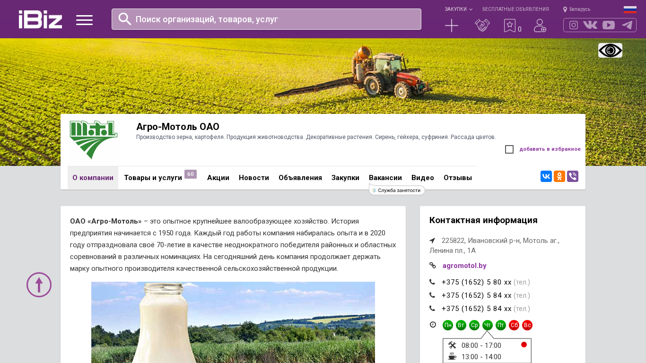The width and height of the screenshot is (646, 363).
Task: Open the YouTube icon in header
Action: point(609,25)
